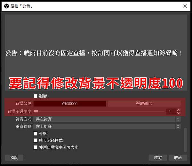Viewport: 192px width, 166px height.
Task: Open the 對齊方式 alignment dropdown
Action: point(107,119)
